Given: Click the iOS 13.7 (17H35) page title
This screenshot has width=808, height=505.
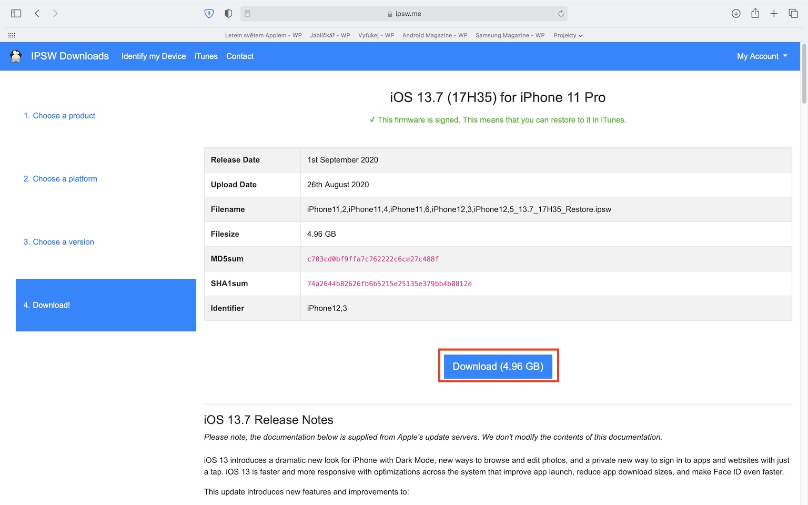Looking at the screenshot, I should pyautogui.click(x=498, y=97).
